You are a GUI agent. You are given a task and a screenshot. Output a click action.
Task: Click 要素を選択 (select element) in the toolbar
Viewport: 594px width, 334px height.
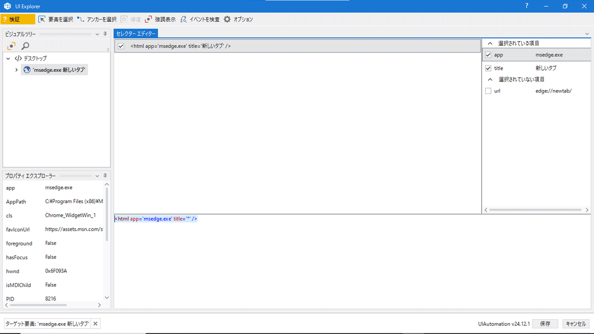pyautogui.click(x=55, y=19)
